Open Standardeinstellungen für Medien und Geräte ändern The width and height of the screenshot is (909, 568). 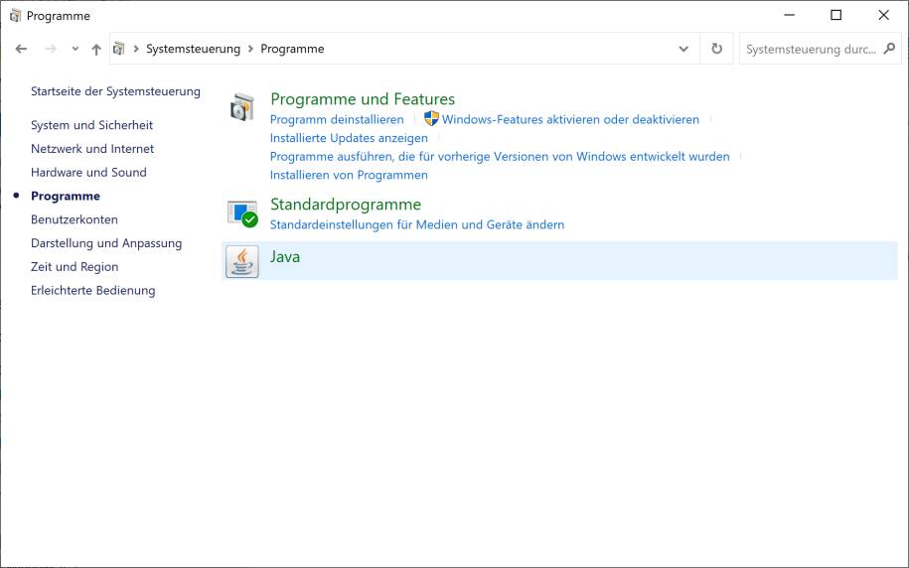click(417, 224)
